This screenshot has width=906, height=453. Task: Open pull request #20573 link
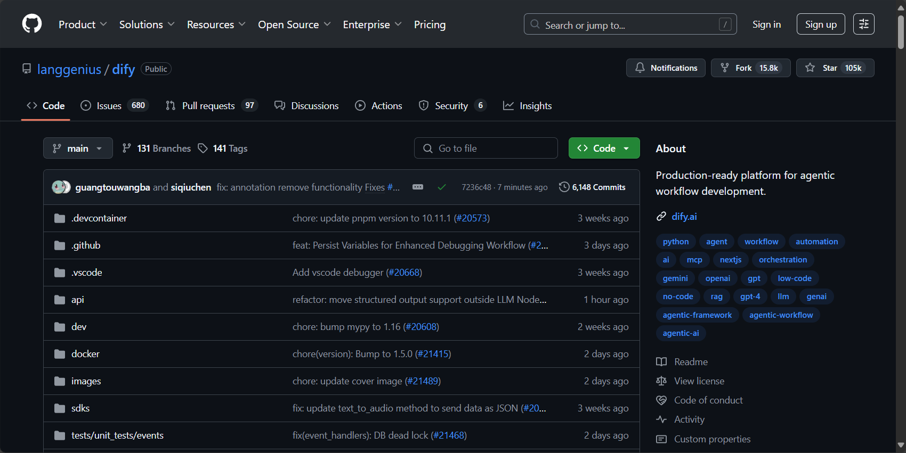point(472,218)
